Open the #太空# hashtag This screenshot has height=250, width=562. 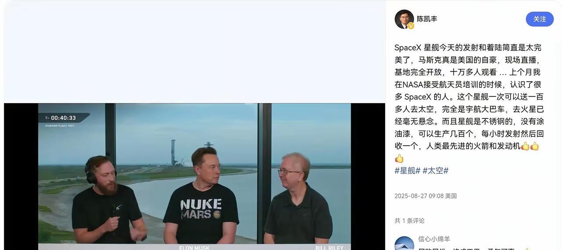click(435, 171)
